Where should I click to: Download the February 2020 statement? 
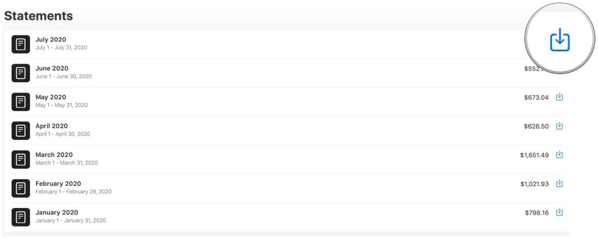[x=559, y=184]
